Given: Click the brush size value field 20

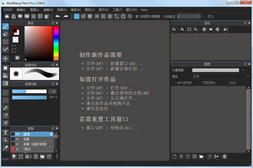Looking at the screenshot, I should [x=53, y=91].
